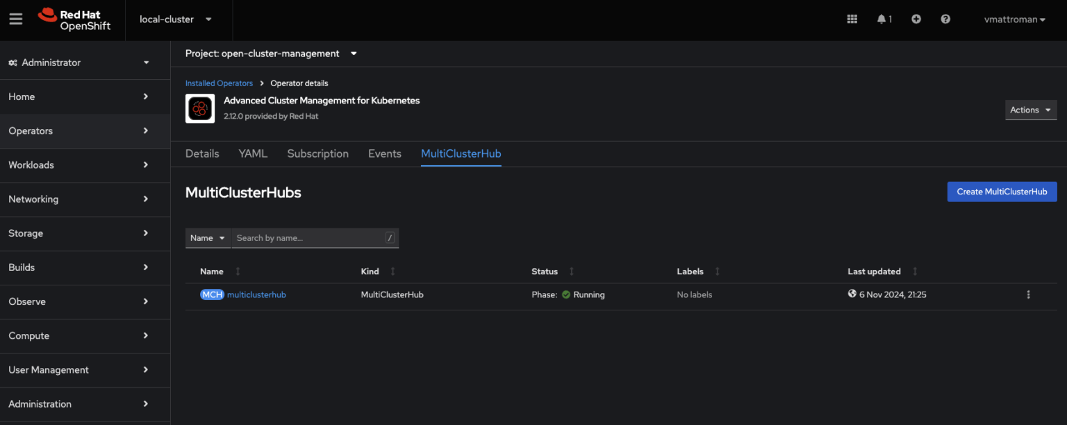Switch to the Subscription tab

pos(317,153)
